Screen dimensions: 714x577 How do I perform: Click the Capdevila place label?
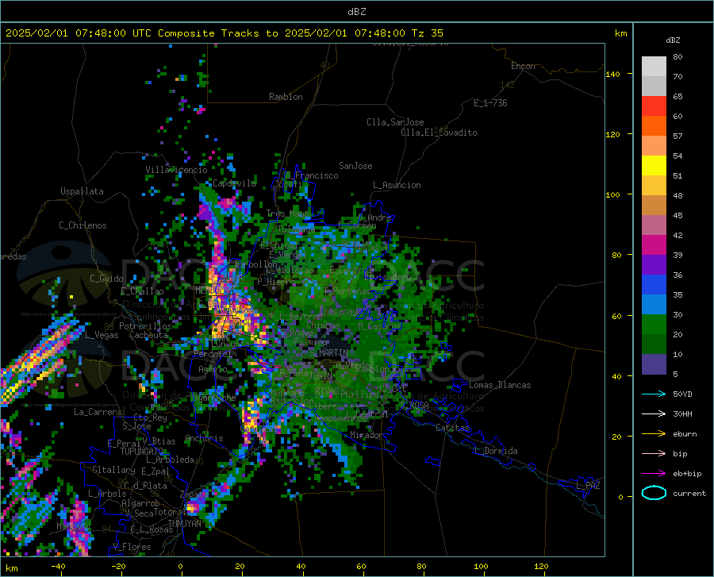(x=234, y=183)
